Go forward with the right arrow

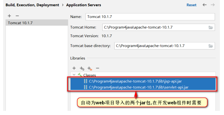point(213,5)
